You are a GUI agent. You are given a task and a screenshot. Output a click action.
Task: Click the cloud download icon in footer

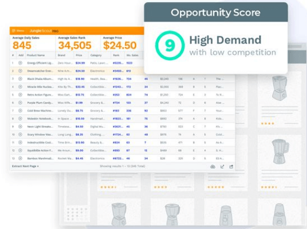point(213,167)
